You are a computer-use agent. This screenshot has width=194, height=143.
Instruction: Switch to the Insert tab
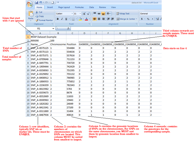point(50,7)
